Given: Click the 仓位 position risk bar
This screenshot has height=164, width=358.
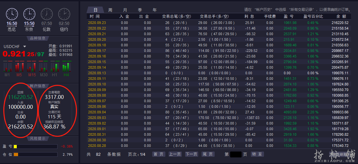Looking at the screenshot, I should 35,154.
